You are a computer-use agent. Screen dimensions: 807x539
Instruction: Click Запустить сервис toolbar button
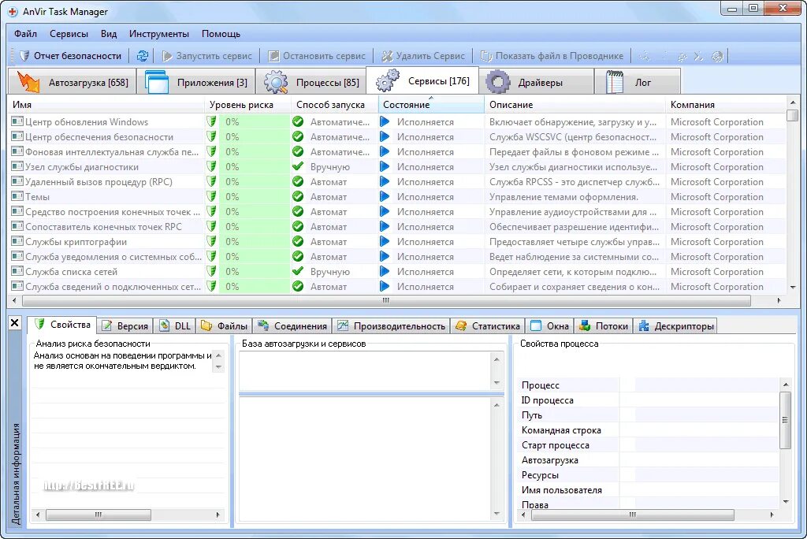click(x=207, y=56)
